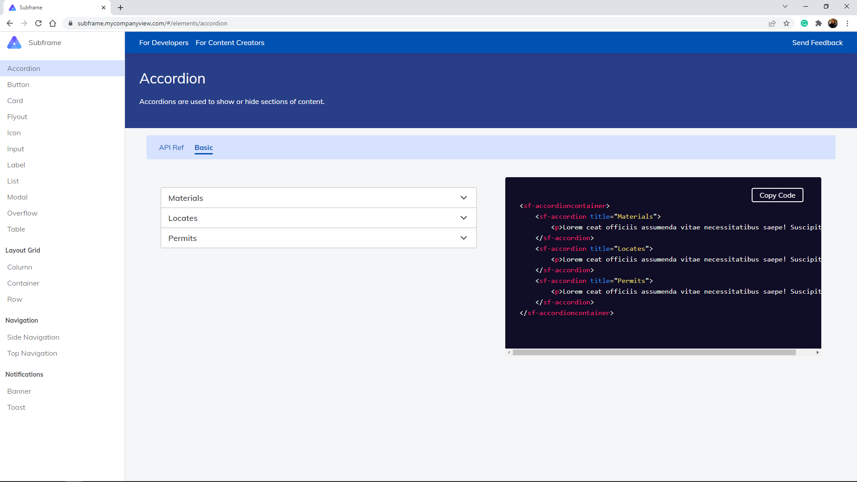
Task: Go to the Input element page
Action: (16, 149)
